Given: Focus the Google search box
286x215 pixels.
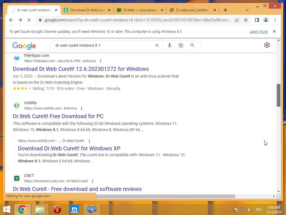Looking at the screenshot, I should (x=104, y=45).
